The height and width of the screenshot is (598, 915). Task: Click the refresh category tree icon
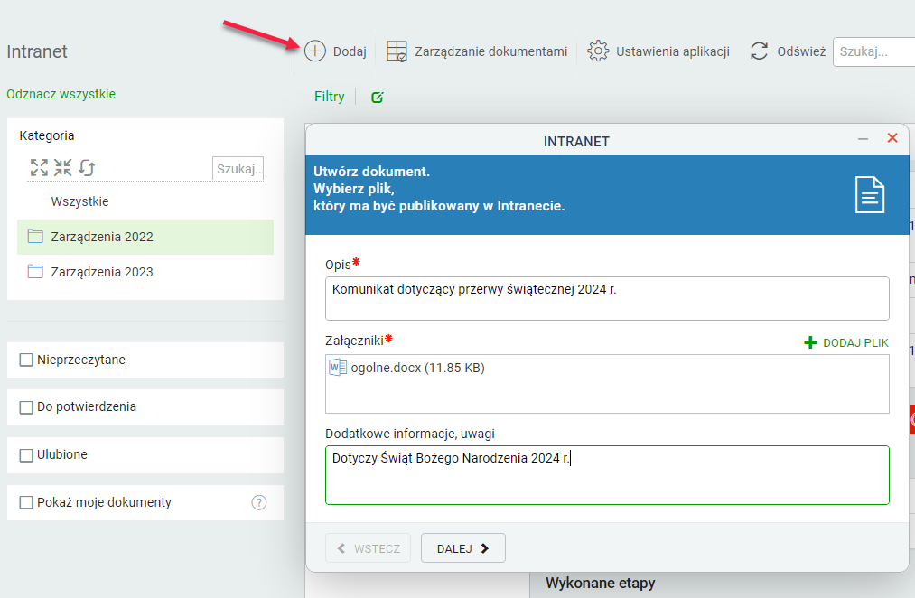[87, 167]
